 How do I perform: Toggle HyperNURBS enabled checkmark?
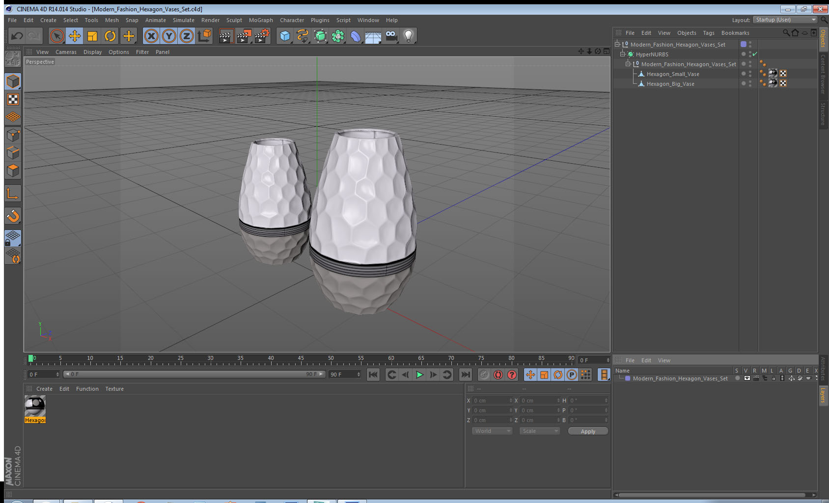(755, 54)
